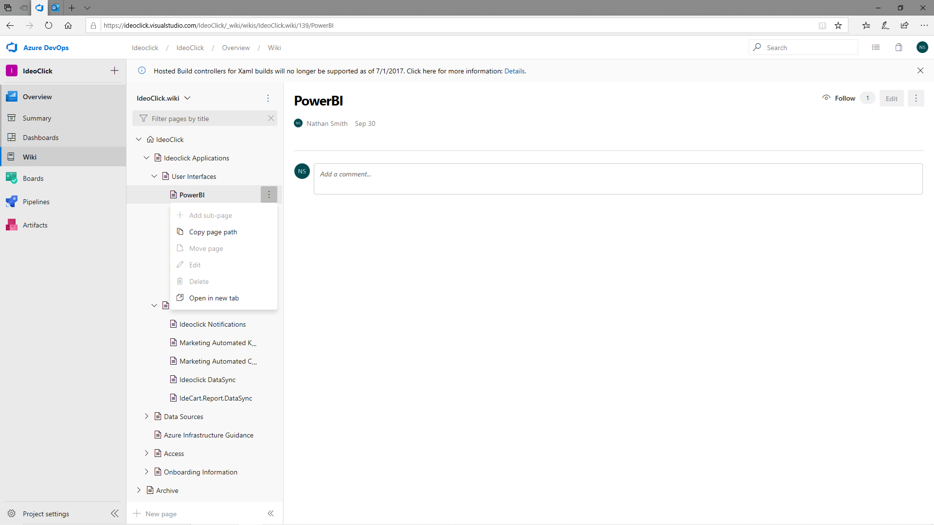
Task: Open Boards from the sidebar
Action: [x=33, y=178]
